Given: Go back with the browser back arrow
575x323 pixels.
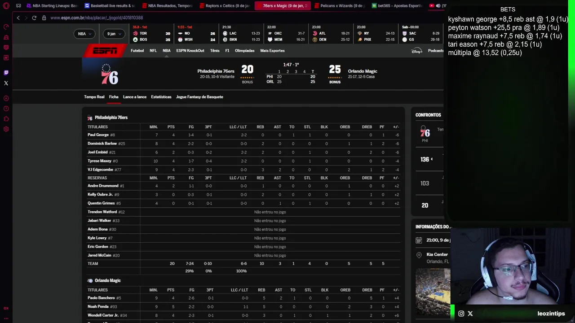Looking at the screenshot, I should point(18,17).
